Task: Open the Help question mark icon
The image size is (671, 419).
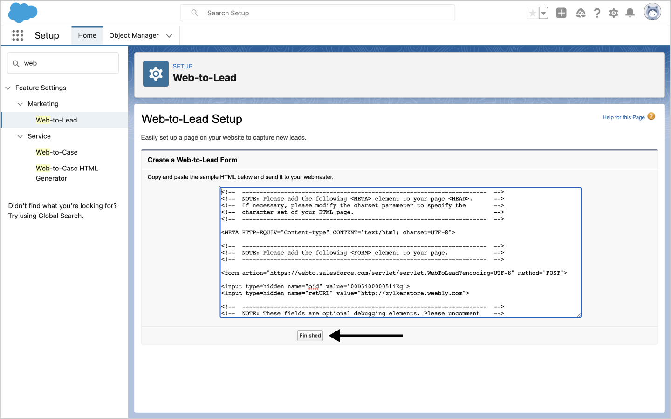Action: [597, 13]
